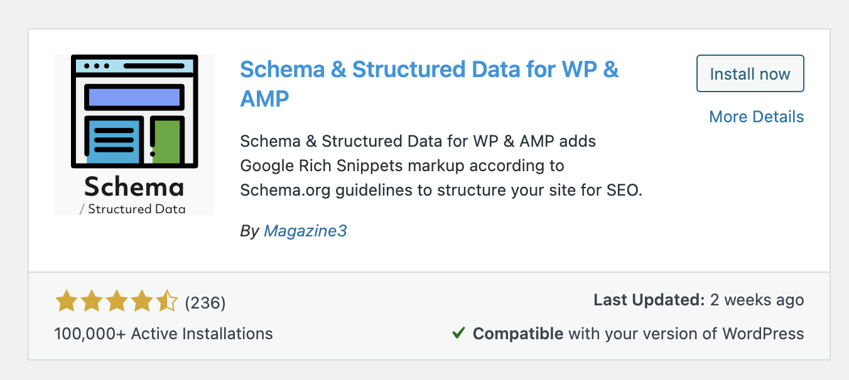Viewport: 849px width, 380px height.
Task: Click the green panel in the Schema logo
Action: pyautogui.click(x=166, y=142)
